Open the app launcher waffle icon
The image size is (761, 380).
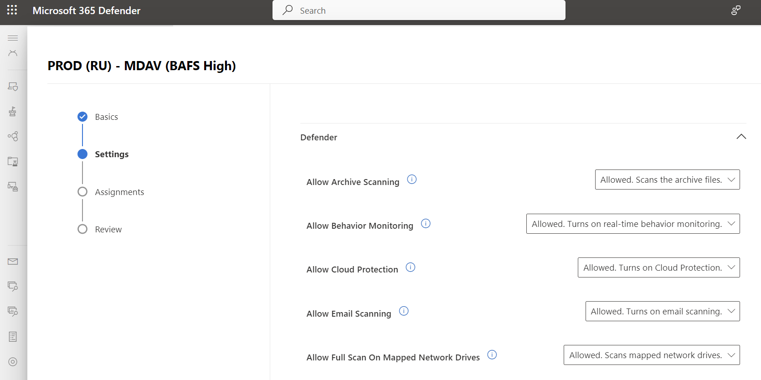tap(12, 10)
